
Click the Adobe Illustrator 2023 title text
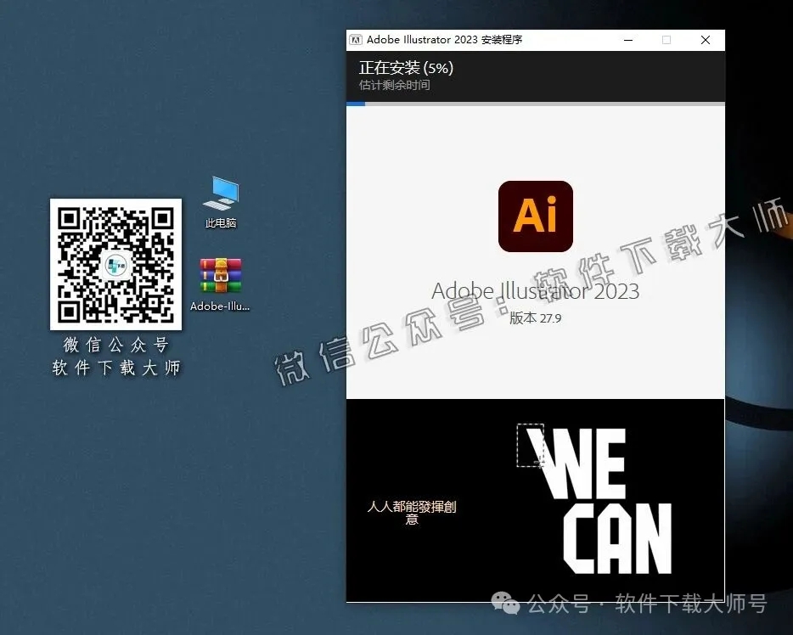coord(535,291)
